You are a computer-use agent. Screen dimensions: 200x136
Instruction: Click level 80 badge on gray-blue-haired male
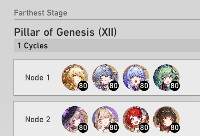113,85
